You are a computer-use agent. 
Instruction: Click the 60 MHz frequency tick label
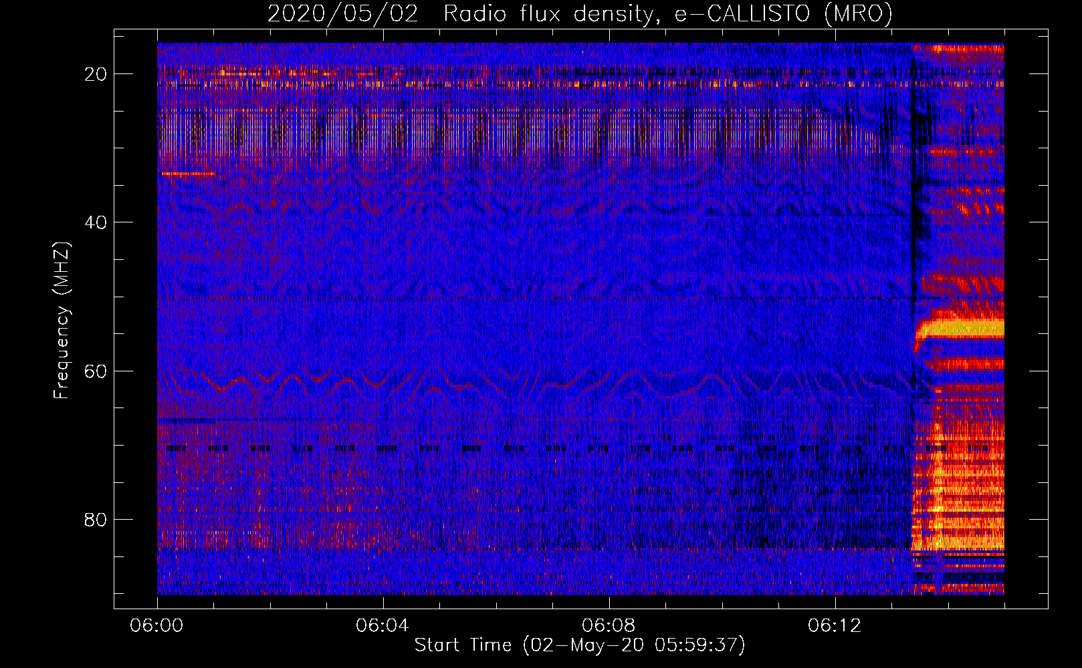[96, 371]
